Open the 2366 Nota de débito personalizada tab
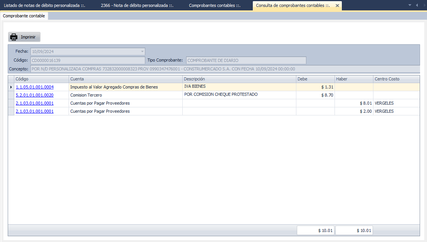Viewport: 427px width, 242px height. click(x=137, y=6)
